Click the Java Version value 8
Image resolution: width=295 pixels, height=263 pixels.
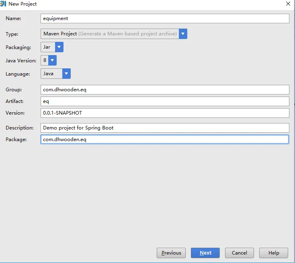coord(45,60)
